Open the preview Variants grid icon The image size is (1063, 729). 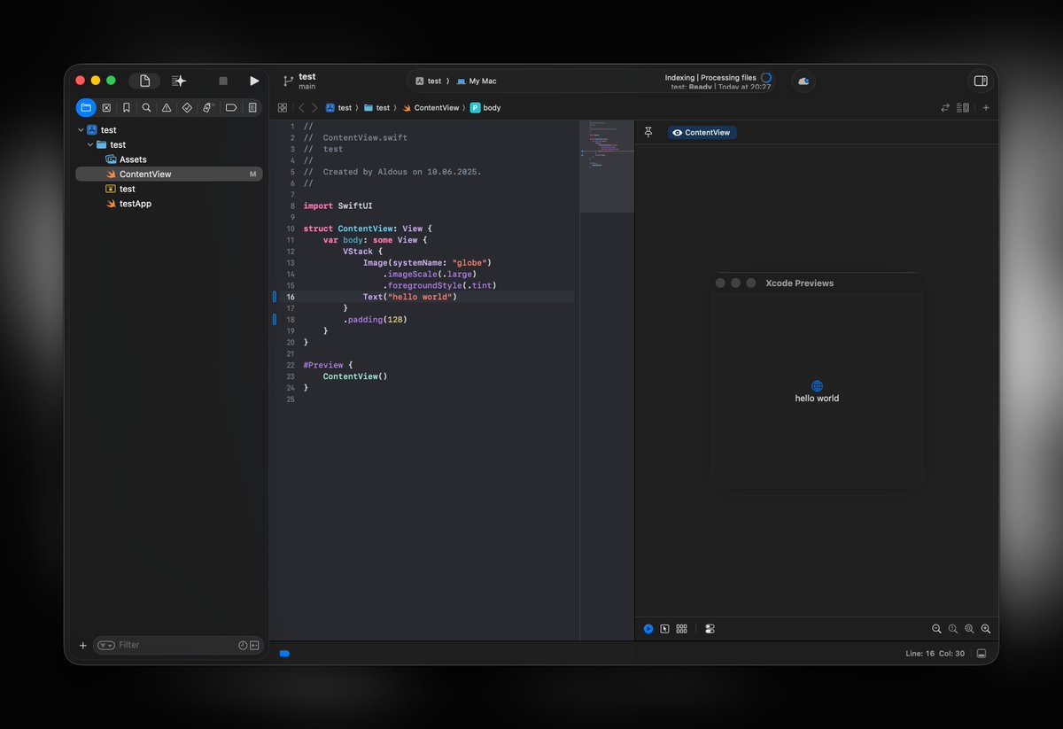[x=681, y=629]
